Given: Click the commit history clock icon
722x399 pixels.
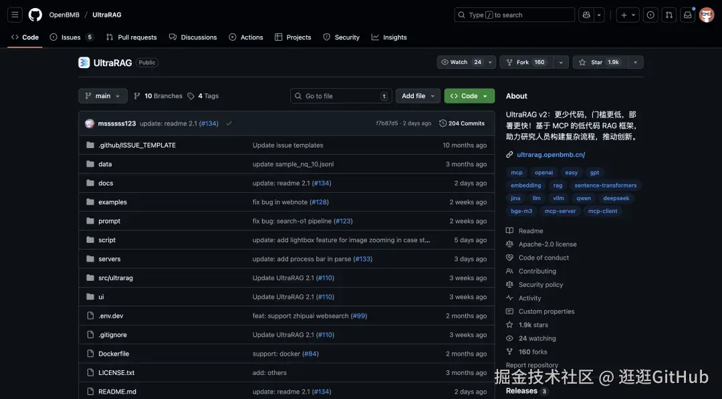Looking at the screenshot, I should [443, 123].
